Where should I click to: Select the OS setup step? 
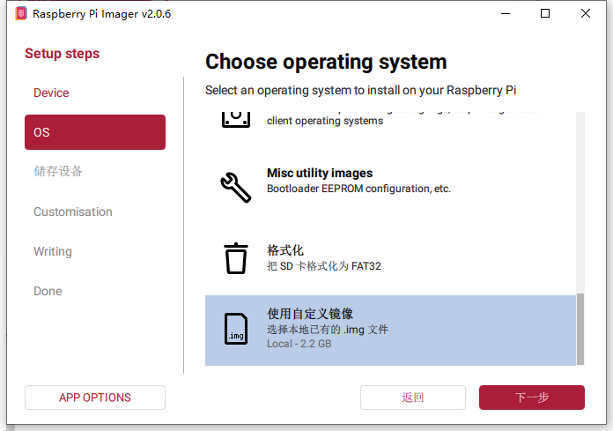tap(95, 132)
